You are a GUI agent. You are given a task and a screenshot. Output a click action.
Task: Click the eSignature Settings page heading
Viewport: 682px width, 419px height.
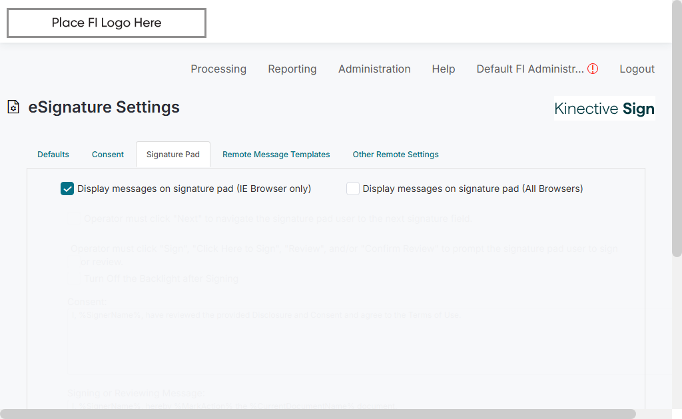coord(104,107)
